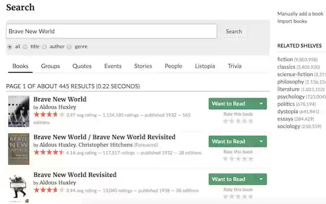
Task: Rate first Brave New World result five stars
Action: pos(251,121)
